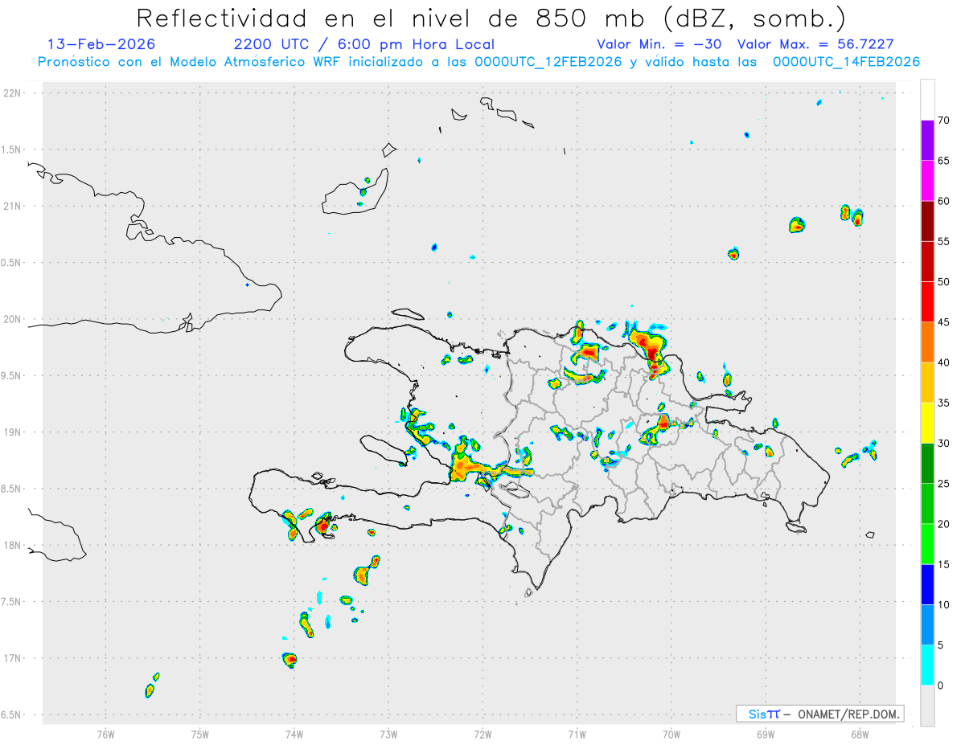Image resolution: width=965 pixels, height=745 pixels.
Task: Click the '70W' longitude axis label
Action: (x=671, y=734)
